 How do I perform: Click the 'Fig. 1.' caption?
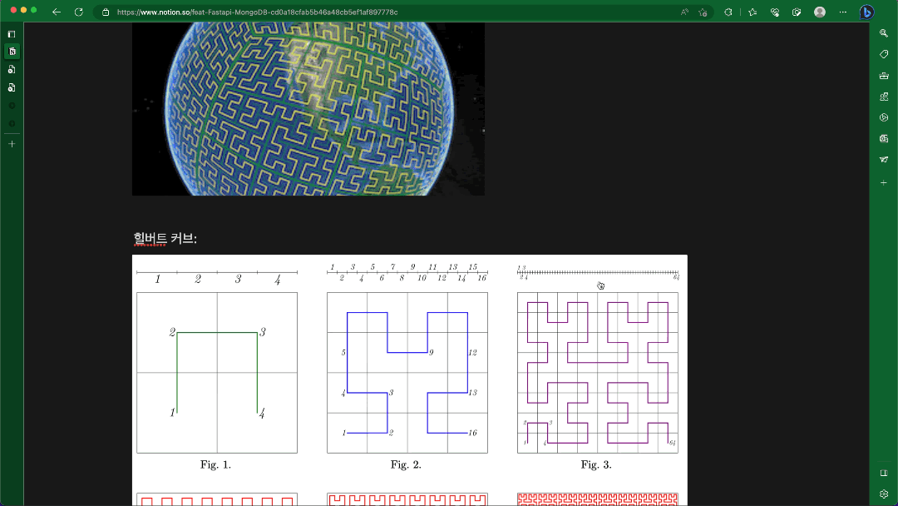tap(216, 464)
